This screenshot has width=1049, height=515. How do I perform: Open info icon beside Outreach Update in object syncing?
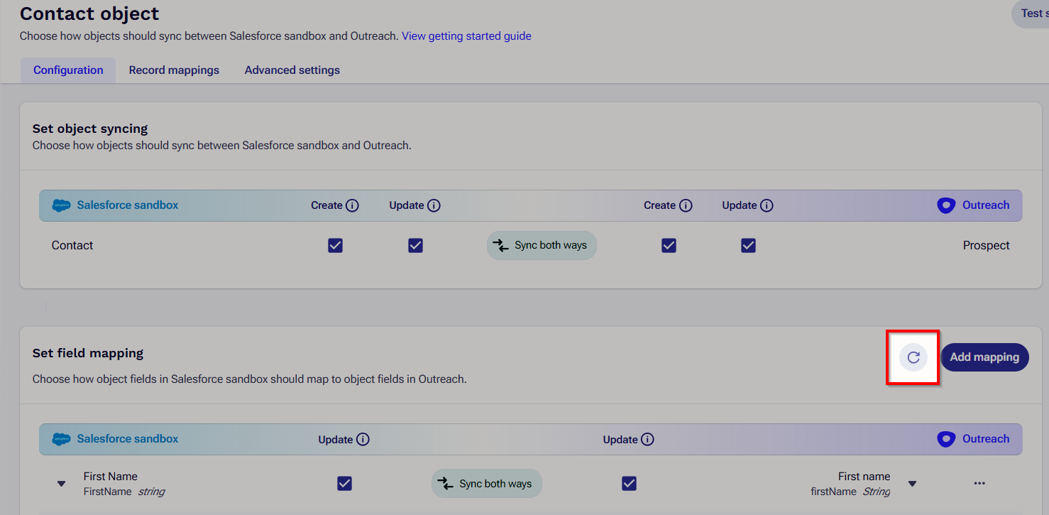pyautogui.click(x=767, y=205)
